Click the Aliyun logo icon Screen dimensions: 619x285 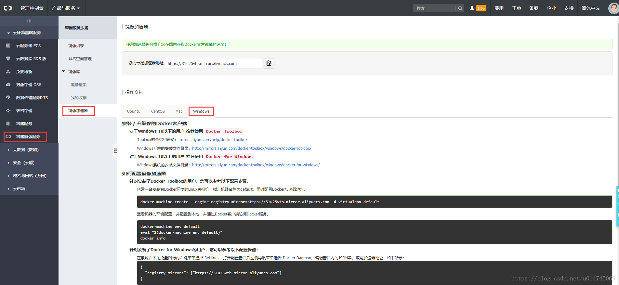tap(8, 8)
